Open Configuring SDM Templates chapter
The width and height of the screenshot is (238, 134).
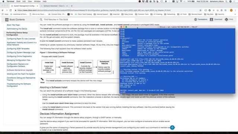(18, 49)
